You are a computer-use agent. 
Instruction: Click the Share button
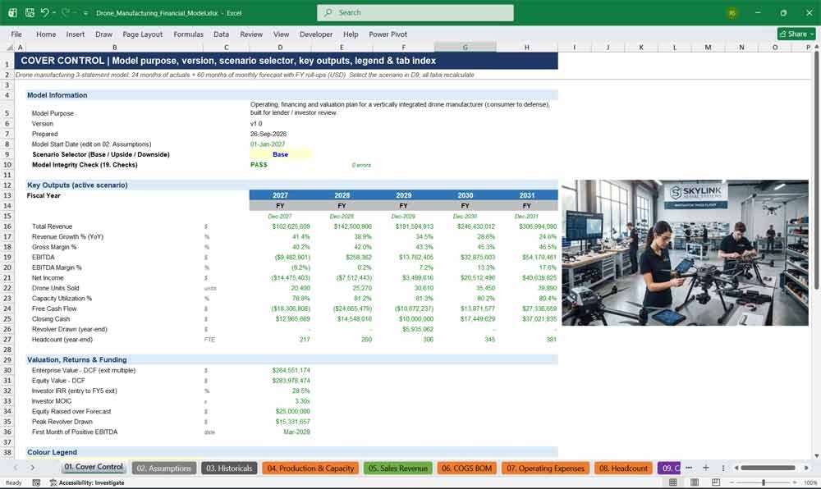(796, 34)
